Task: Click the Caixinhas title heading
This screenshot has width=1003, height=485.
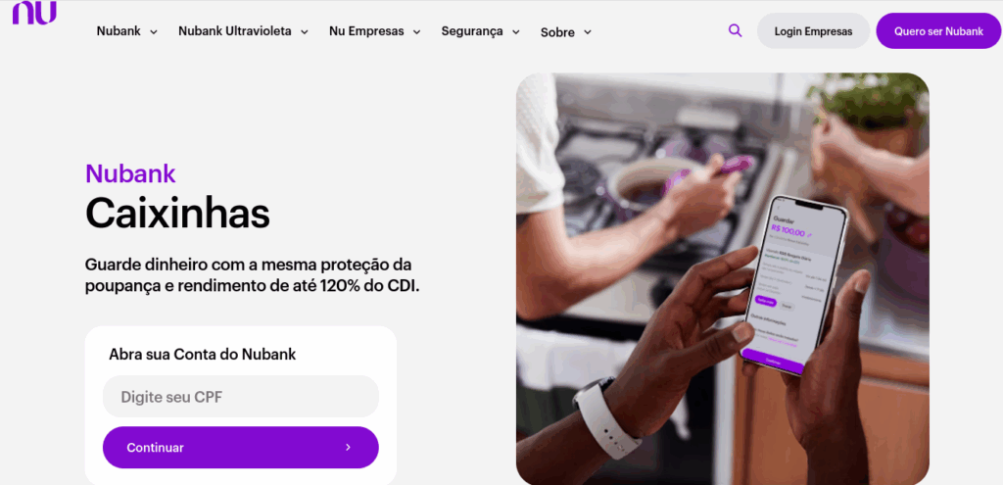Action: [x=177, y=213]
